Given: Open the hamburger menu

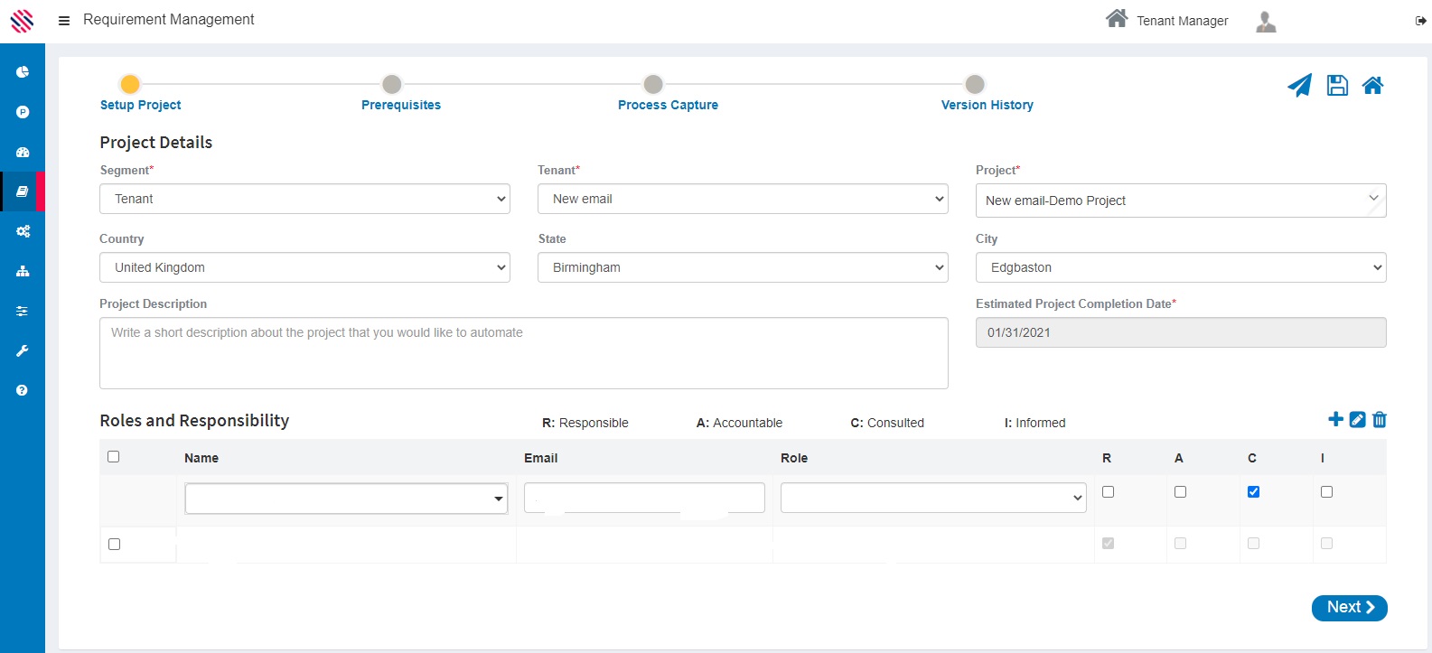Looking at the screenshot, I should coord(64,21).
